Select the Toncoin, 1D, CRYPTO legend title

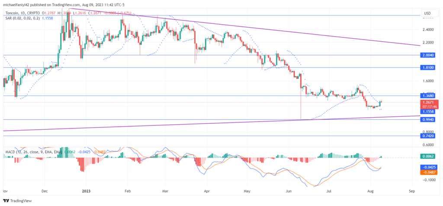(x=22, y=13)
